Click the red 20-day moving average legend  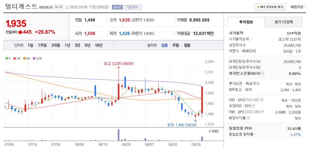(16, 58)
